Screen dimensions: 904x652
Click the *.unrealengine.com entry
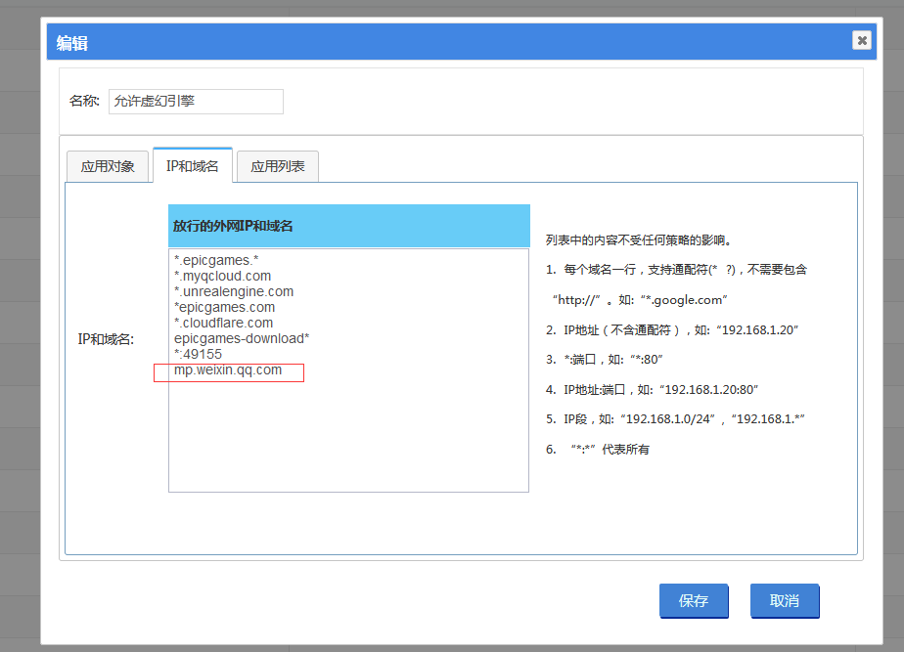pyautogui.click(x=234, y=291)
